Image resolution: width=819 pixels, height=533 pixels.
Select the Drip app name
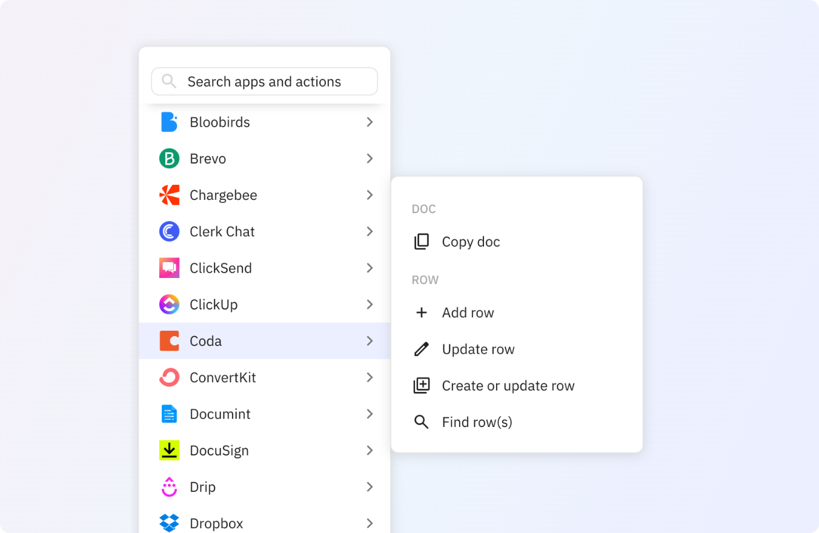pos(202,487)
